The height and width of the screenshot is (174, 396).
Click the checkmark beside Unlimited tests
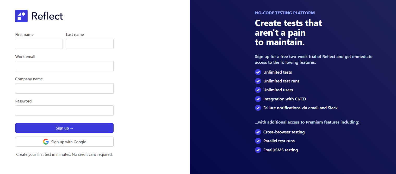click(258, 72)
